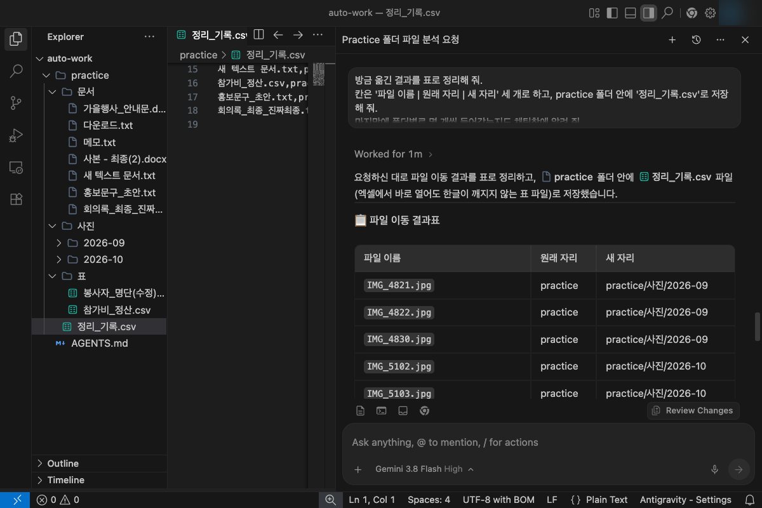Open conversation history
The image size is (762, 508).
click(696, 39)
